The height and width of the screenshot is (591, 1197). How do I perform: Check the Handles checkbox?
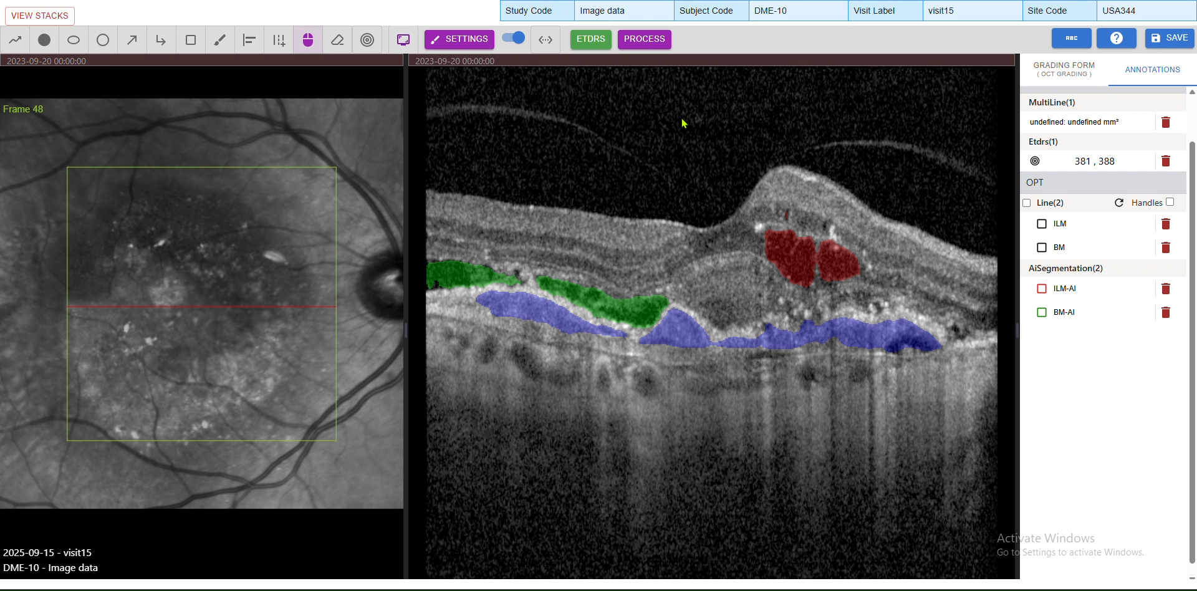pyautogui.click(x=1170, y=202)
